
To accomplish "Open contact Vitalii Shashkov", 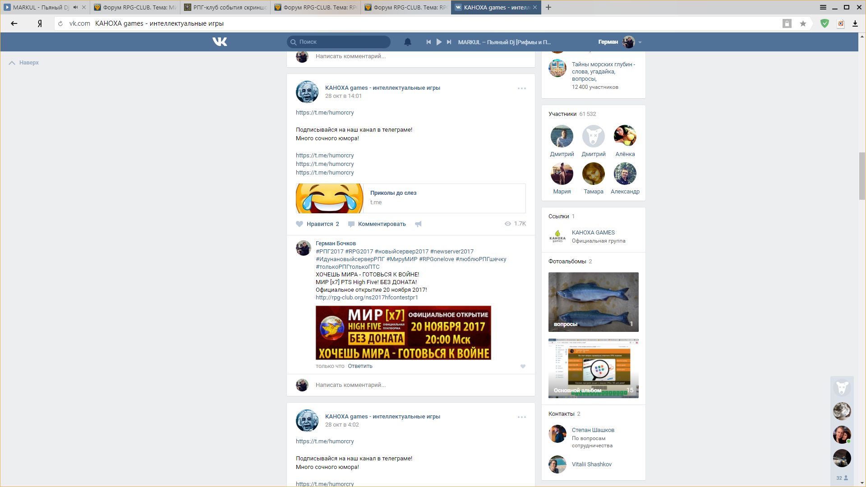I will pos(592,464).
